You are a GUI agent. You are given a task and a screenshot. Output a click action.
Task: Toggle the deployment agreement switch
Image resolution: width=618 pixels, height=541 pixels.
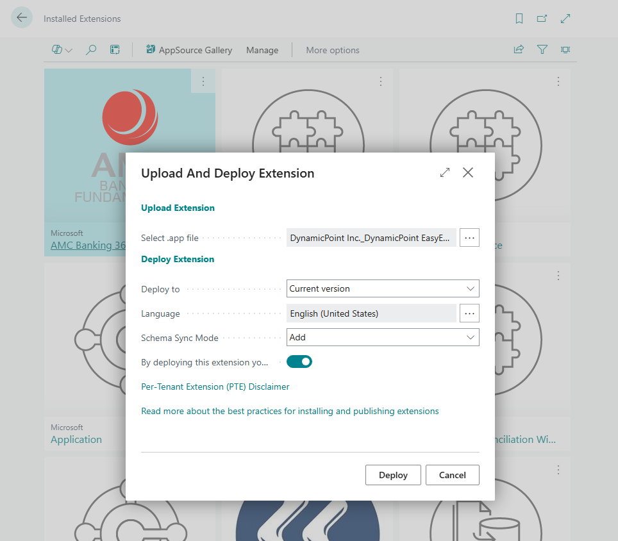[299, 362]
